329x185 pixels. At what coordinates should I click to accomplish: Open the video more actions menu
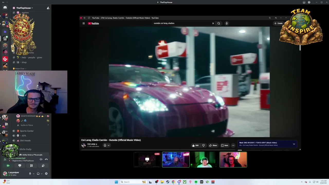pos(233,145)
